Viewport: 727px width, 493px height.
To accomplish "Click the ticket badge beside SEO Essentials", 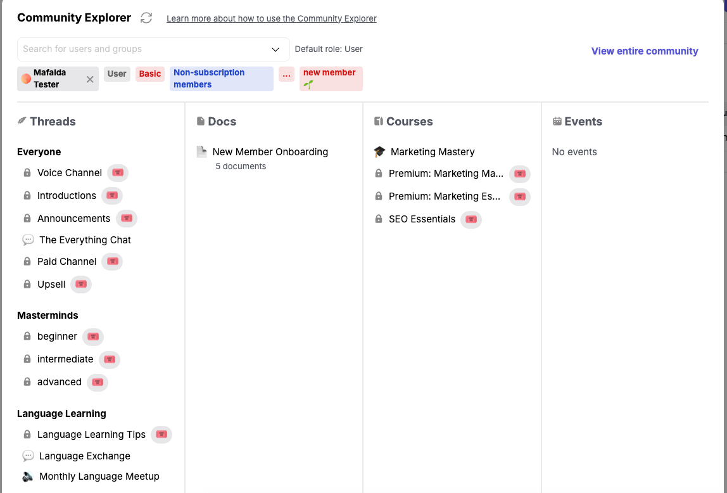I will point(471,219).
